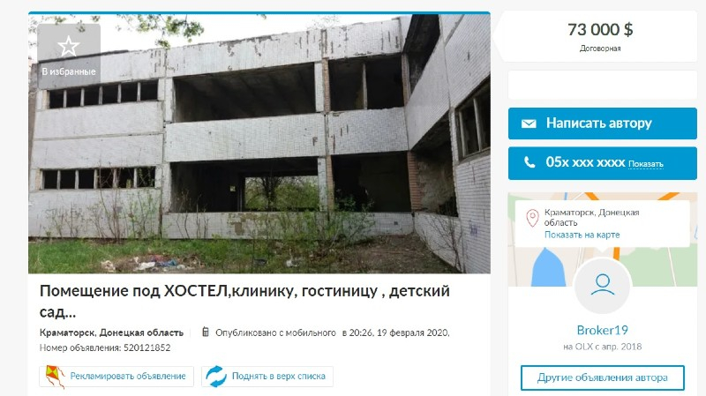
Task: Click the listing title about ХОСТЕЛ
Action: click(244, 301)
